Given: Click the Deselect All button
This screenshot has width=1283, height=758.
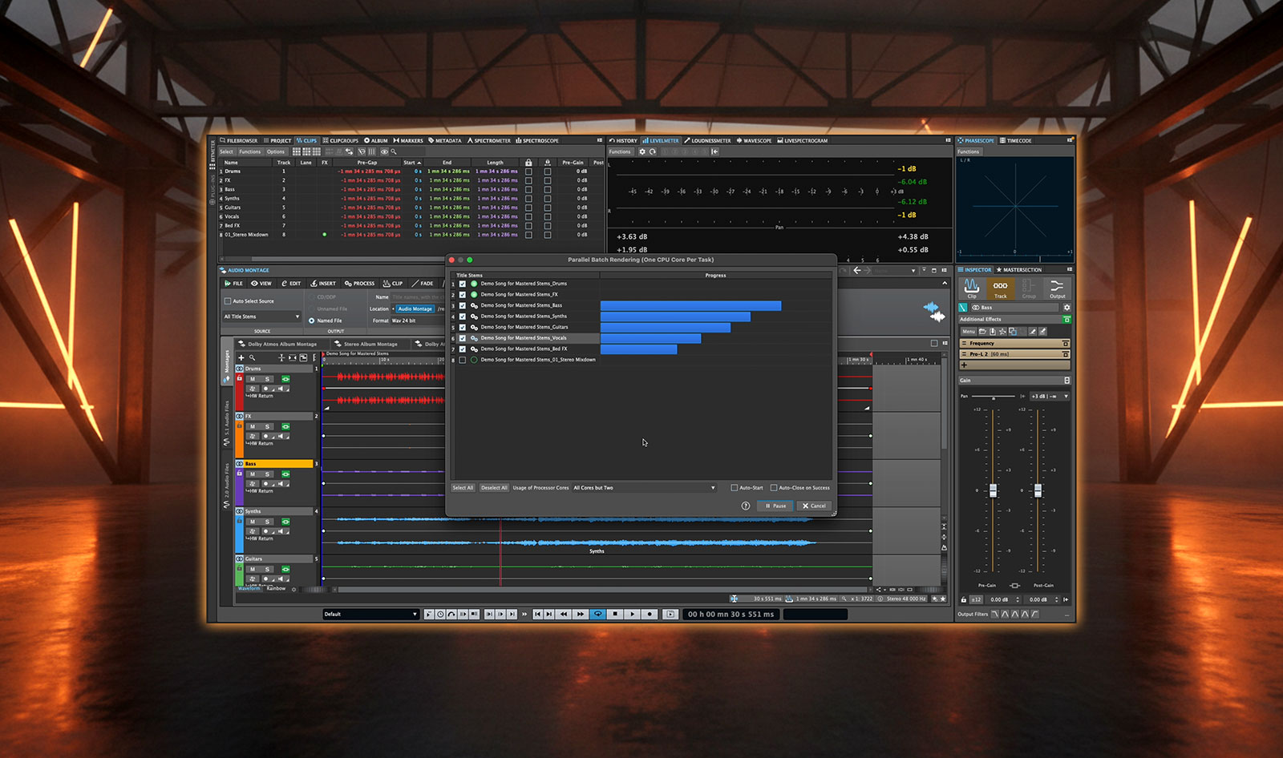Looking at the screenshot, I should (x=494, y=487).
